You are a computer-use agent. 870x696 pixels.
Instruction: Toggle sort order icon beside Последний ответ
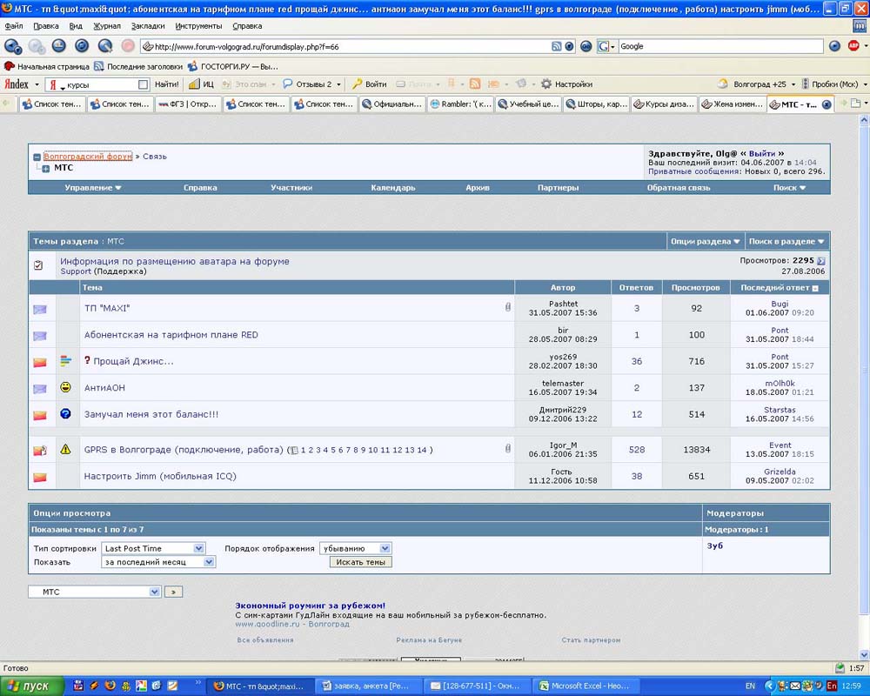pyautogui.click(x=815, y=288)
